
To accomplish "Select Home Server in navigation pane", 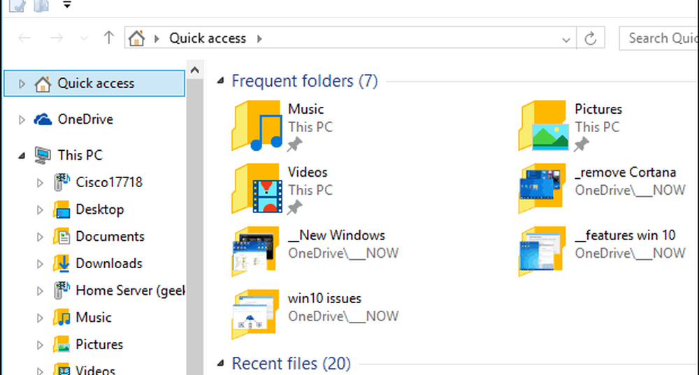I will tap(129, 291).
